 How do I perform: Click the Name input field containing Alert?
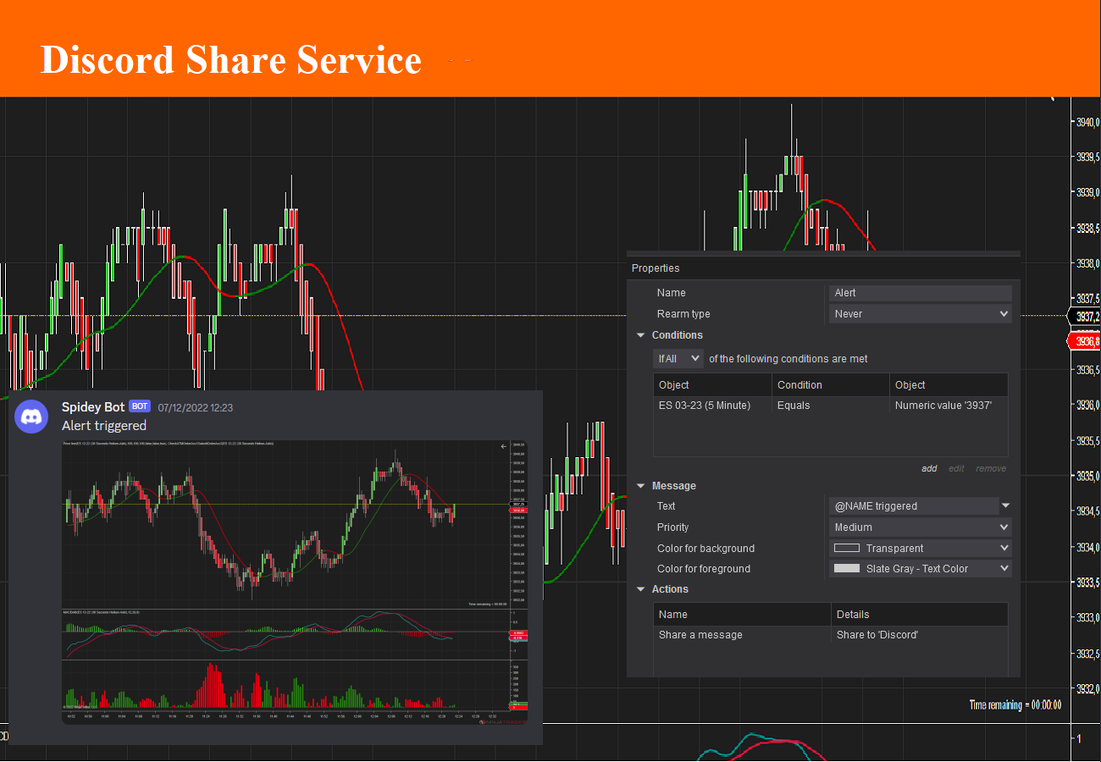(921, 293)
